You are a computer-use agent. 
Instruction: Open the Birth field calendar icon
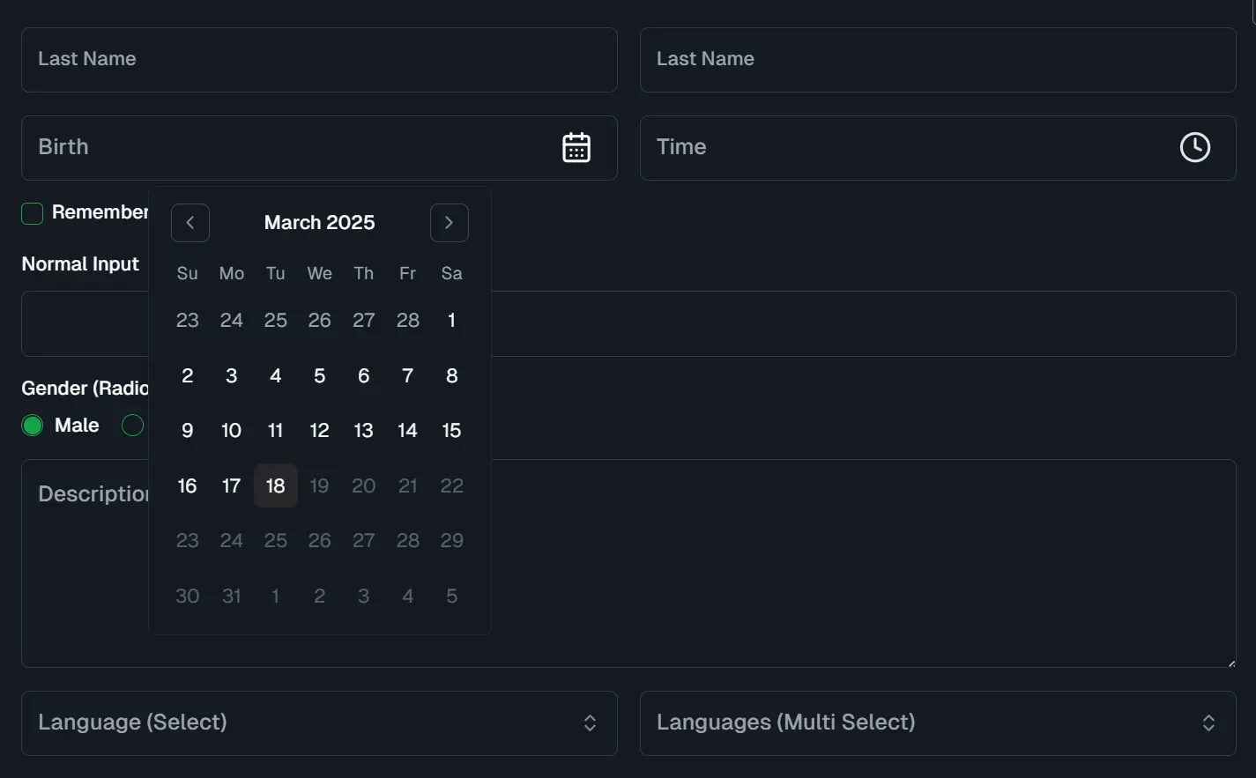(x=576, y=147)
